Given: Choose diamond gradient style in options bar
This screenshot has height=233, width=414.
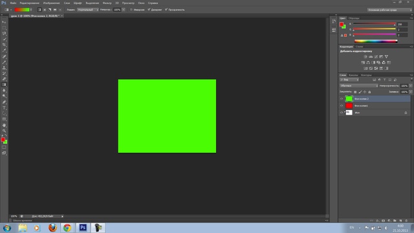Looking at the screenshot, I should [60, 10].
